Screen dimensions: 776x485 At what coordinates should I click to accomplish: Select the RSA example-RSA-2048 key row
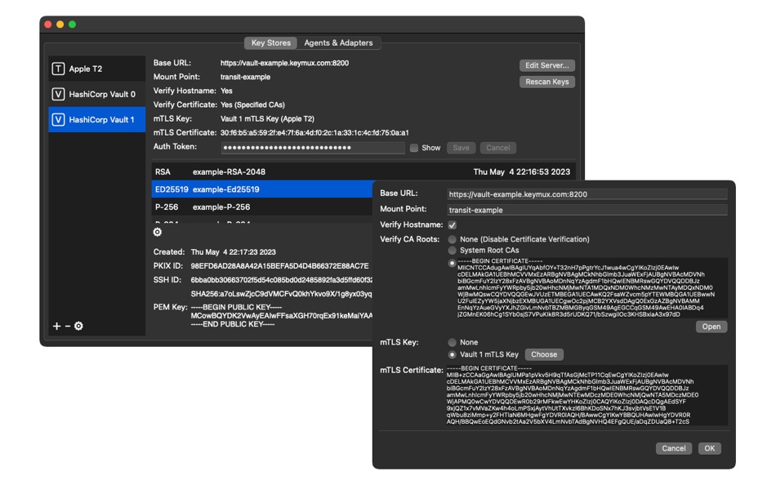coord(363,171)
